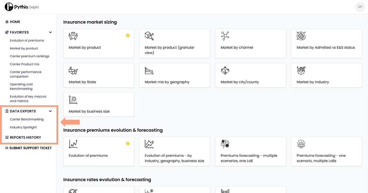
Task: Click the Market by city/county icon
Action: (x=225, y=70)
